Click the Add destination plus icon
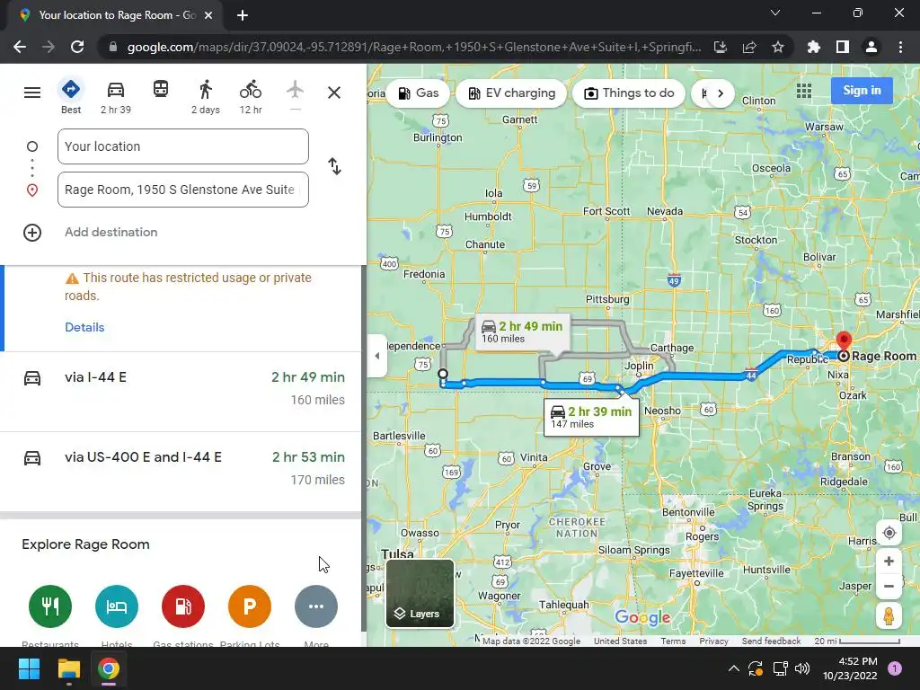This screenshot has height=690, width=920. 32,233
